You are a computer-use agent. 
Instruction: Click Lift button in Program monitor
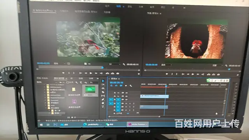(x=209, y=74)
